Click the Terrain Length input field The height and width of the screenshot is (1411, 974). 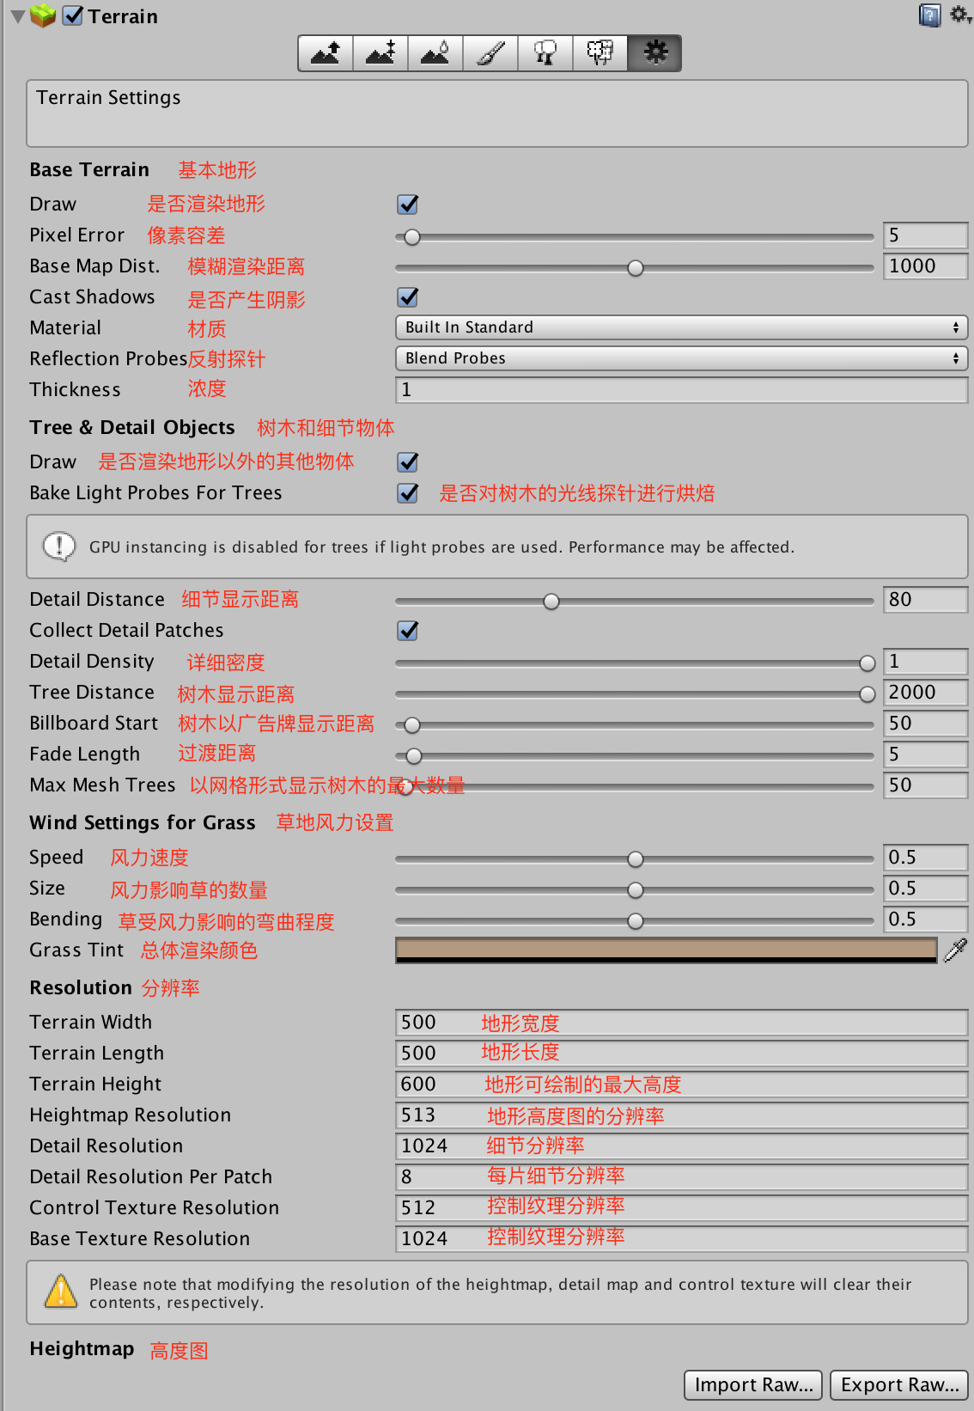(x=681, y=1054)
